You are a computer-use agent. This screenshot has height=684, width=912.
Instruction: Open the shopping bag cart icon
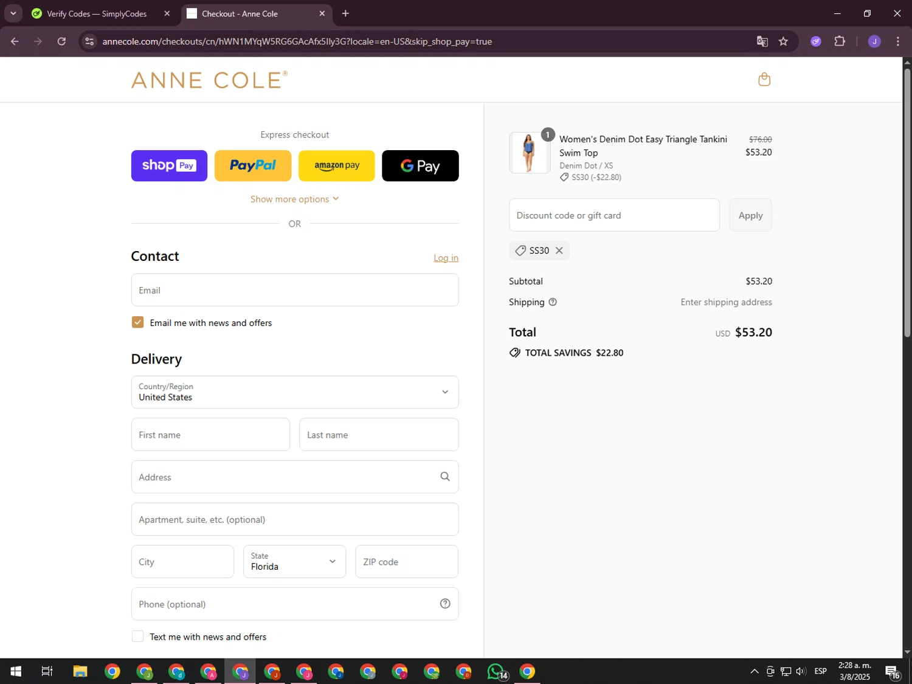[764, 80]
